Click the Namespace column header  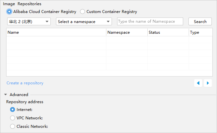pyautogui.click(x=127, y=32)
